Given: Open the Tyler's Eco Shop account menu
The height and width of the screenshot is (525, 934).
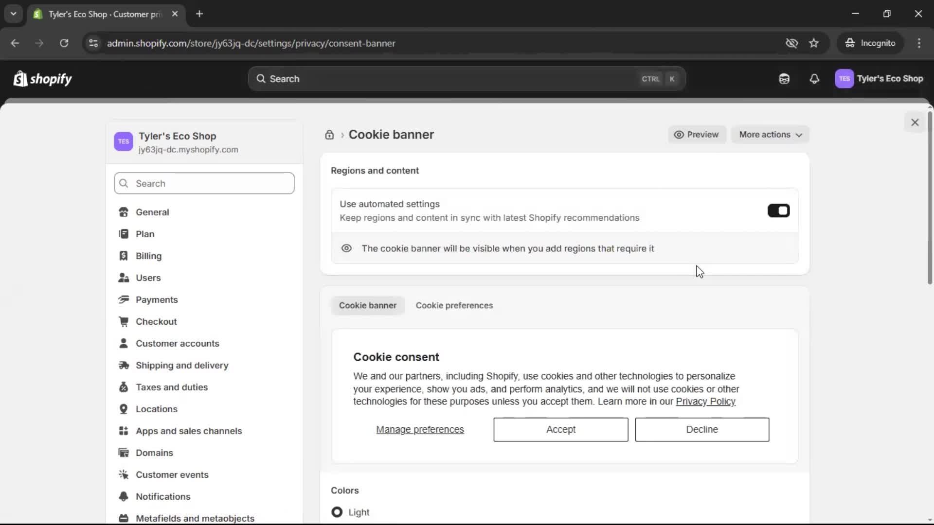Looking at the screenshot, I should (x=879, y=79).
